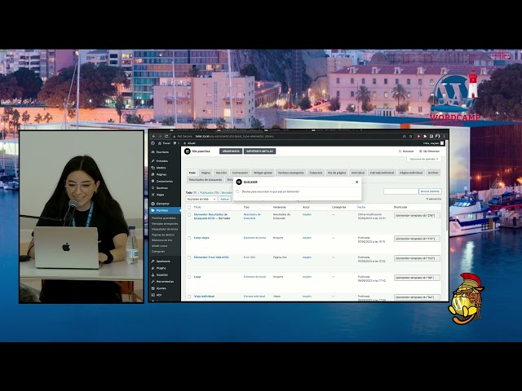The height and width of the screenshot is (391, 522).
Task: Close the Buscador finder popup
Action: click(x=356, y=182)
